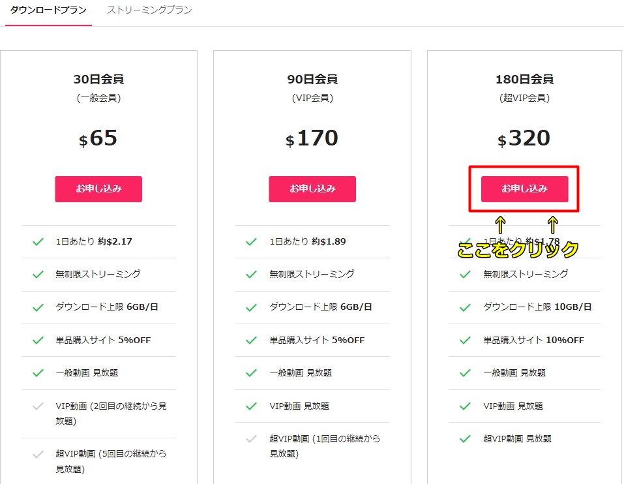
Task: Click お申し込み button for 30日会員 plan
Action: coord(98,189)
